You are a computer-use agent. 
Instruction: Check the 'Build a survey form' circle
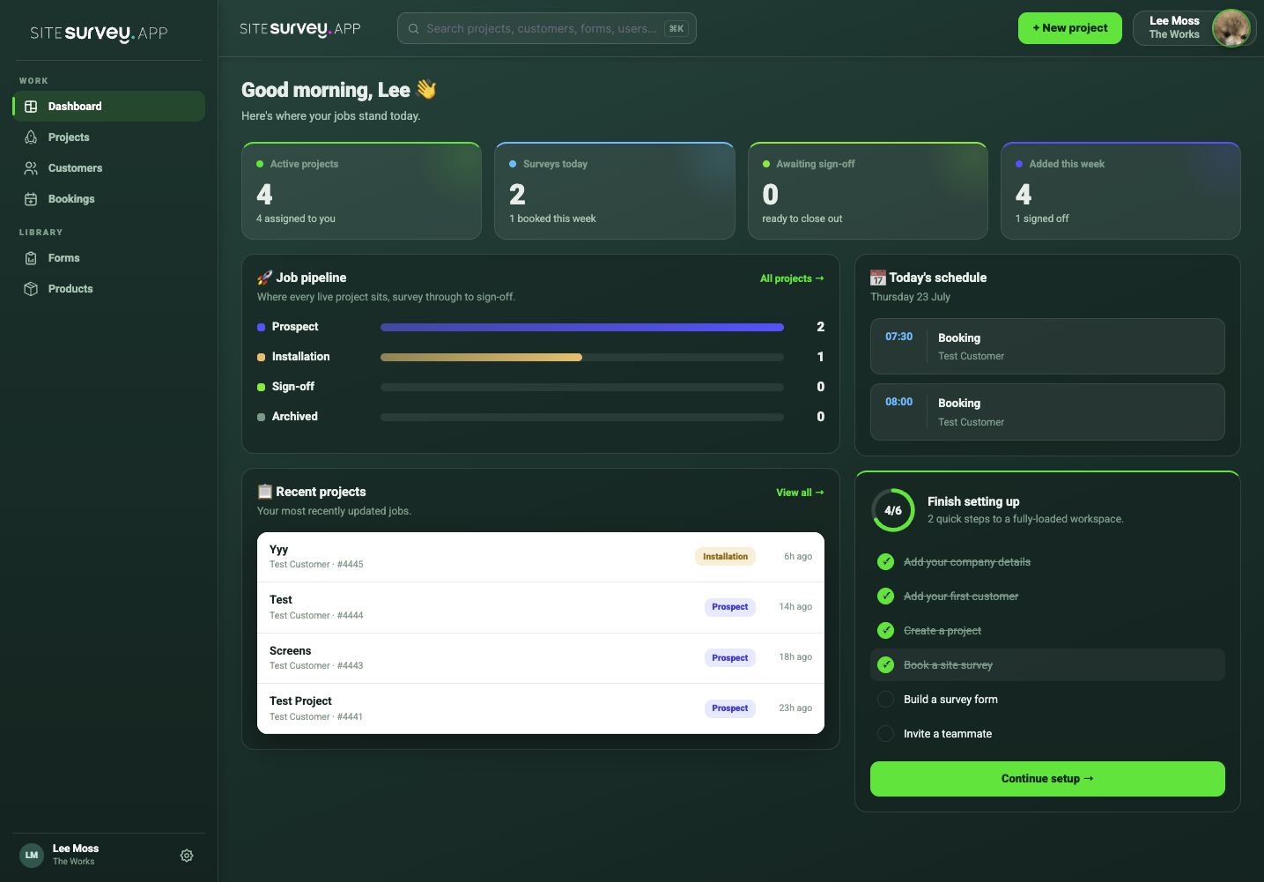click(886, 700)
